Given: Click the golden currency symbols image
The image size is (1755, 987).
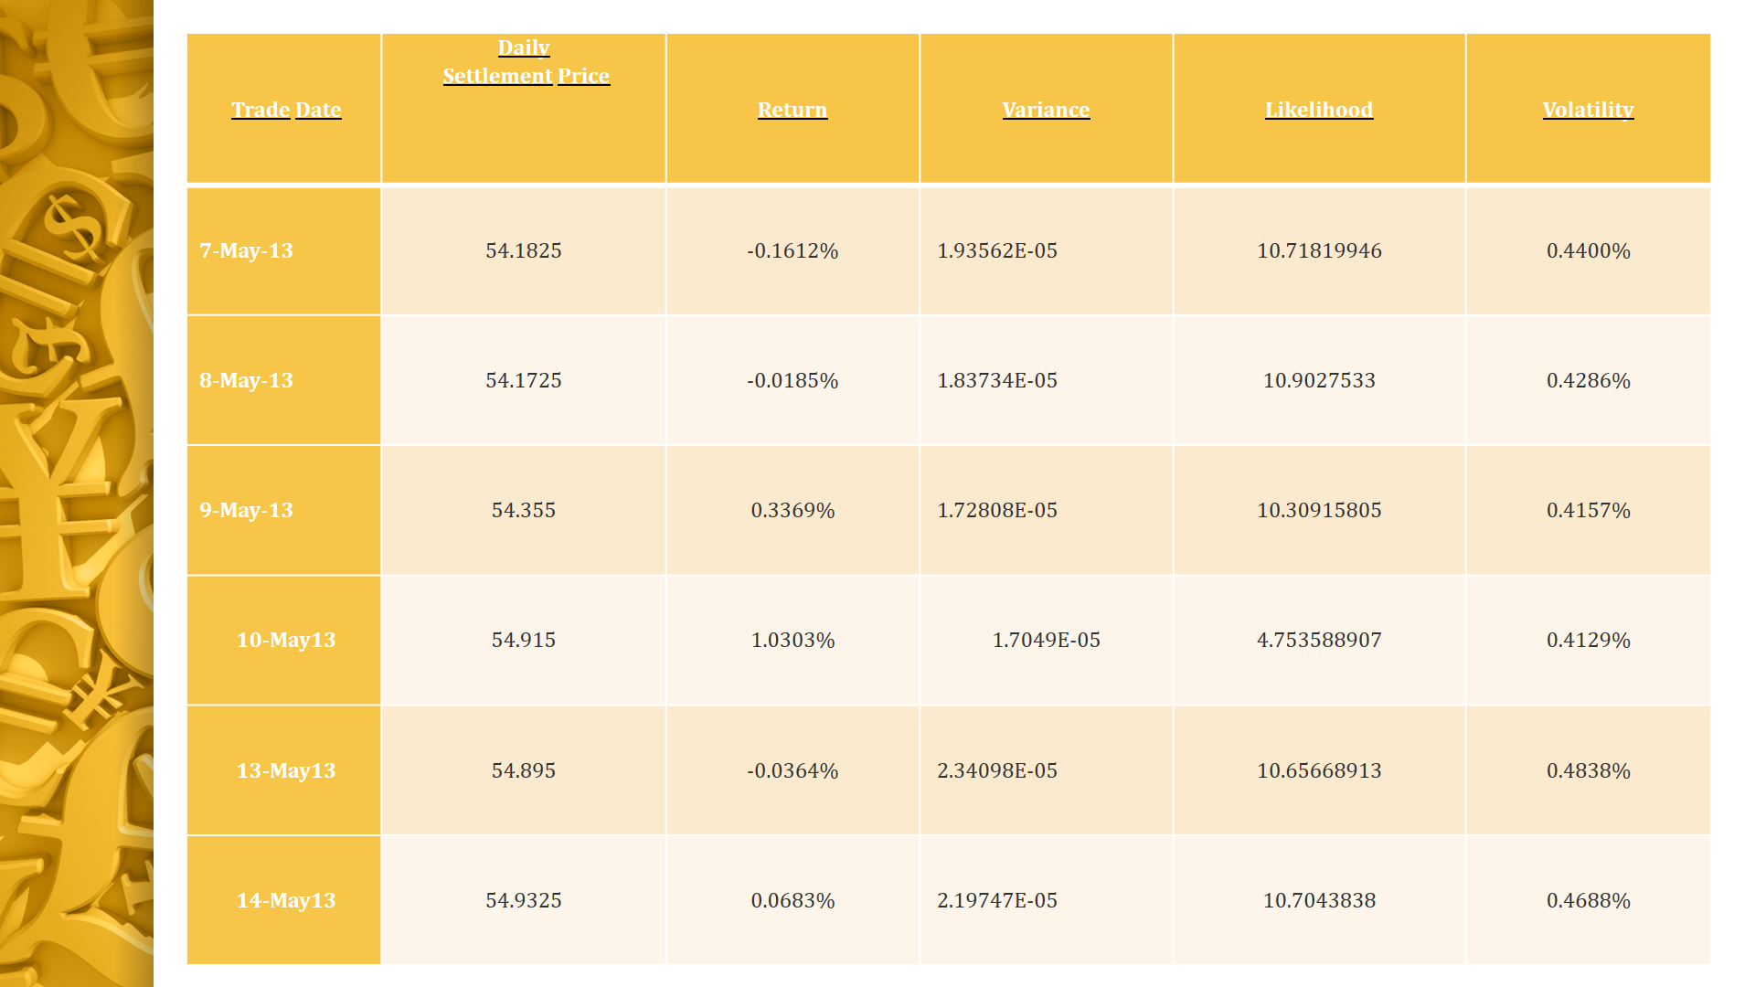Looking at the screenshot, I should pos(76,493).
